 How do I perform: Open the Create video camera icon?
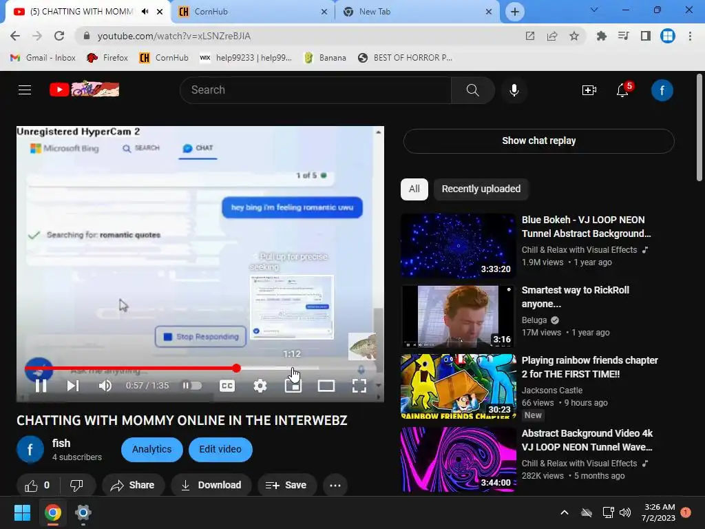pos(589,90)
